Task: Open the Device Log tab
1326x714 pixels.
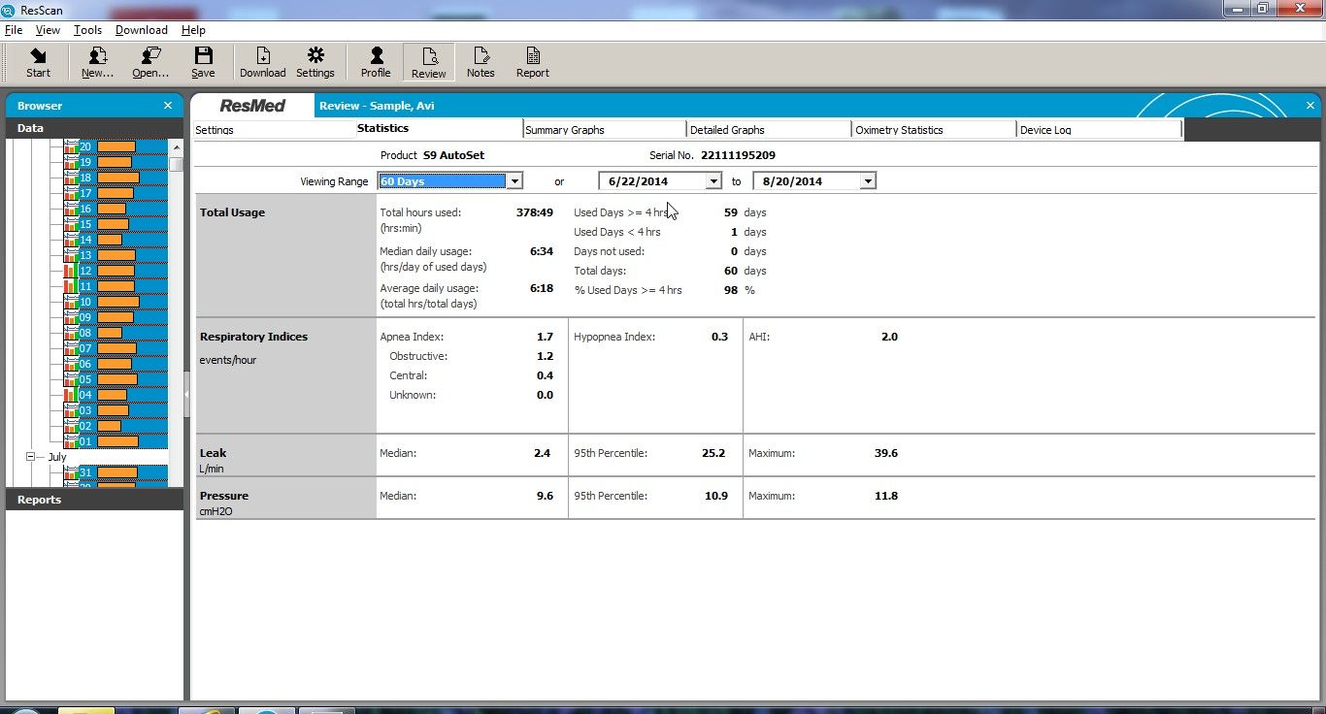Action: click(1100, 130)
